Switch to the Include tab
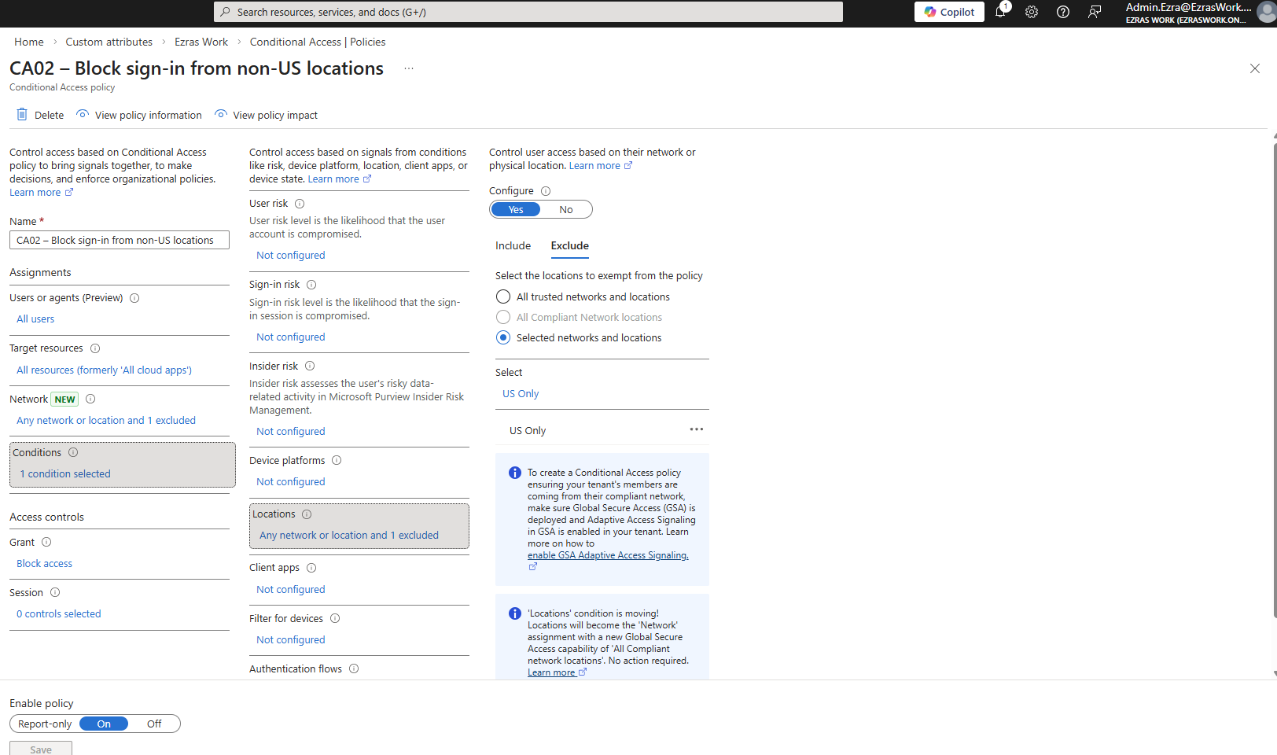The image size is (1277, 755). [x=513, y=246]
